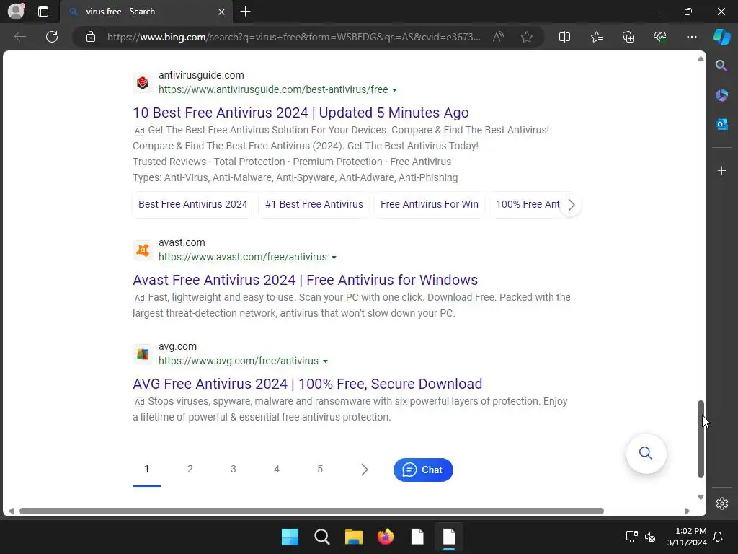Open a new tab with plus button
This screenshot has height=554, width=738.
(x=245, y=12)
